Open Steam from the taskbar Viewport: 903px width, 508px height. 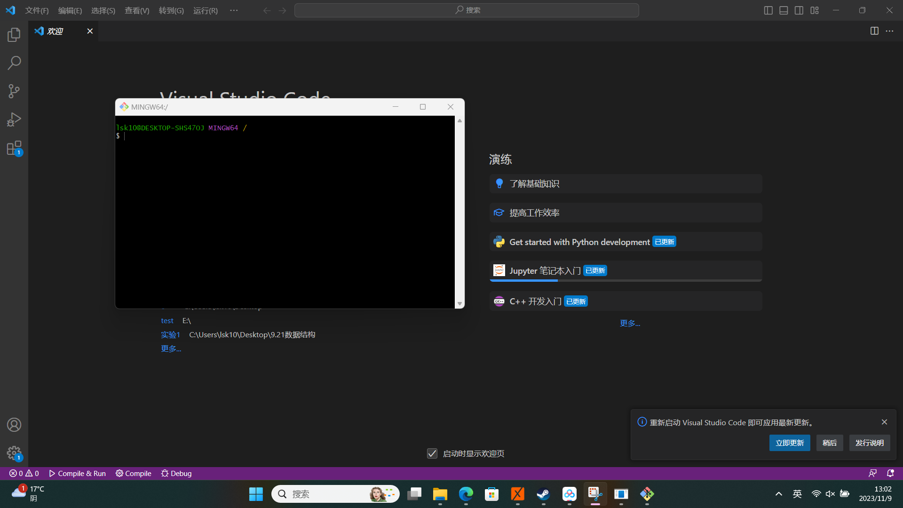[544, 494]
